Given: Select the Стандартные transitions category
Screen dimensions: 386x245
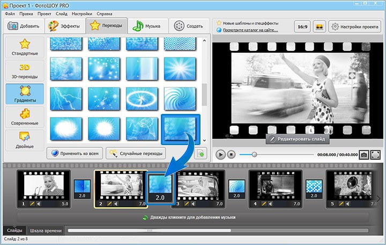Looking at the screenshot, I should click(x=25, y=47).
